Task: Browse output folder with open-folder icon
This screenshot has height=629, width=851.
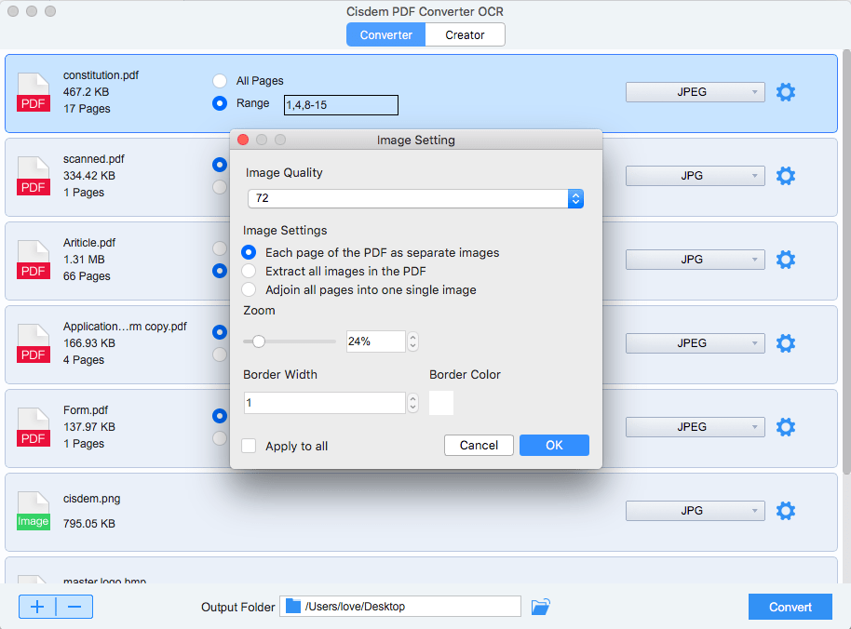Action: (540, 607)
